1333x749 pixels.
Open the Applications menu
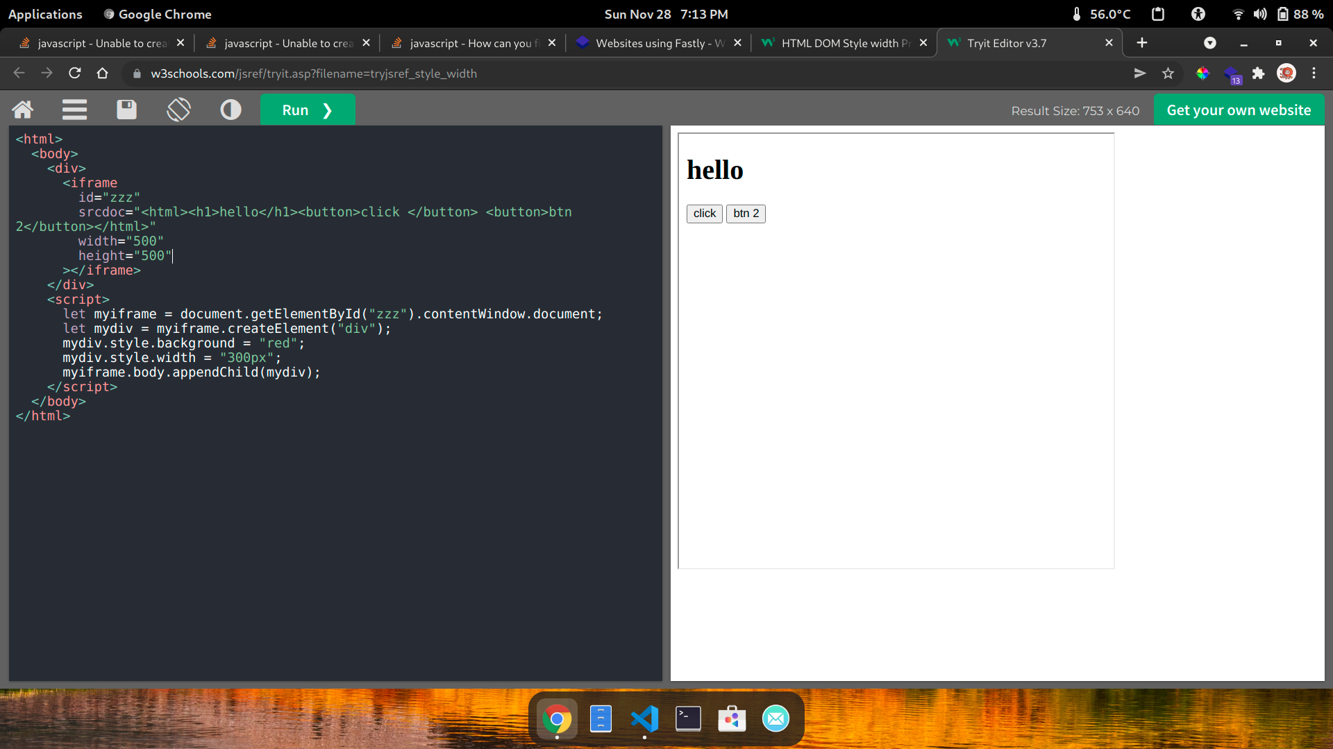(x=45, y=14)
